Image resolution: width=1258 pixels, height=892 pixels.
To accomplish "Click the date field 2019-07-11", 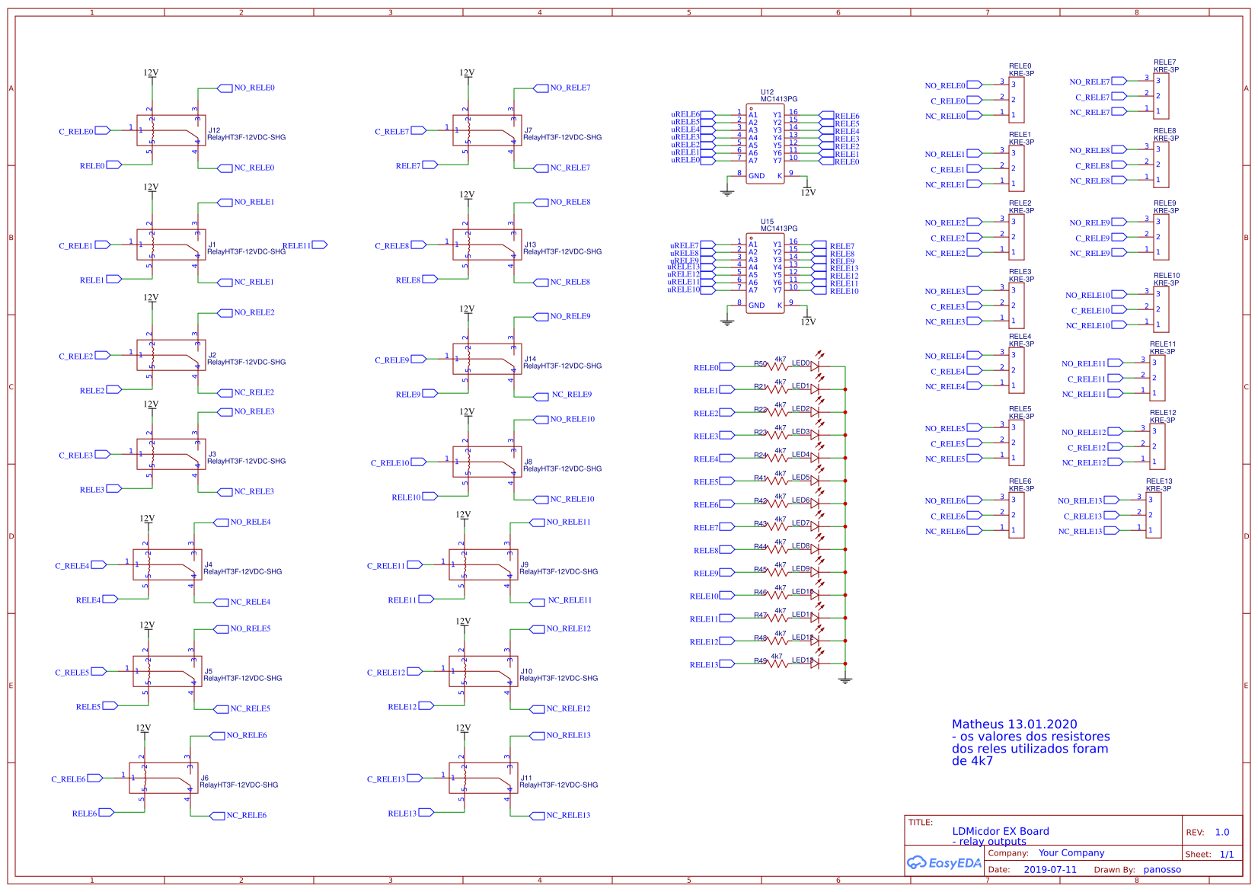I will 1051,868.
